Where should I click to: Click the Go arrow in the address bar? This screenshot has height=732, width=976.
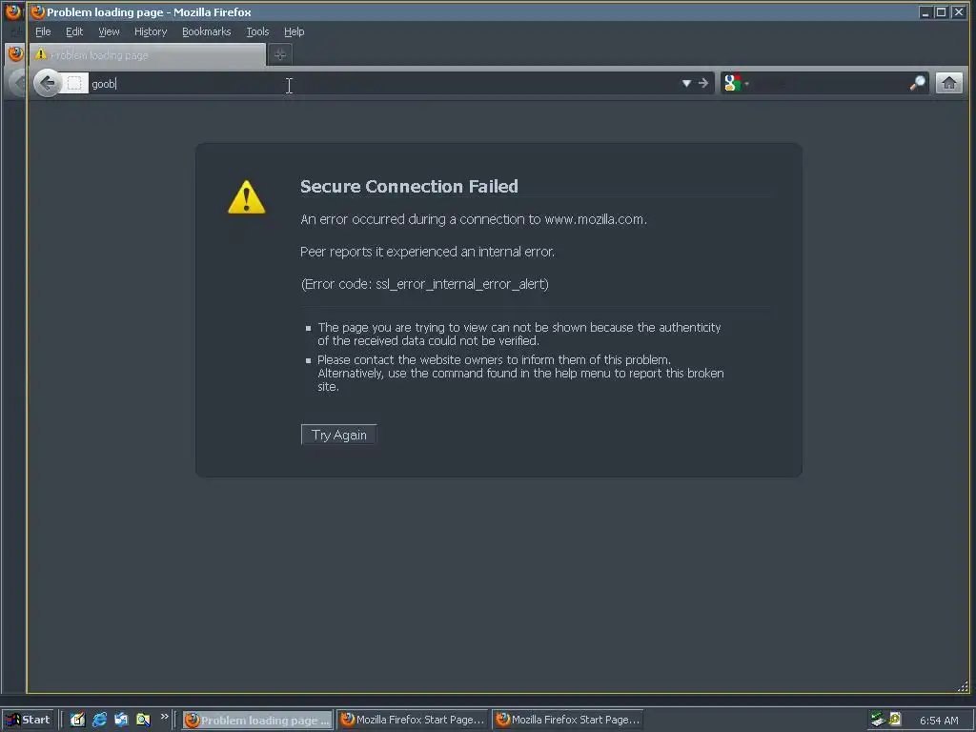tap(703, 83)
